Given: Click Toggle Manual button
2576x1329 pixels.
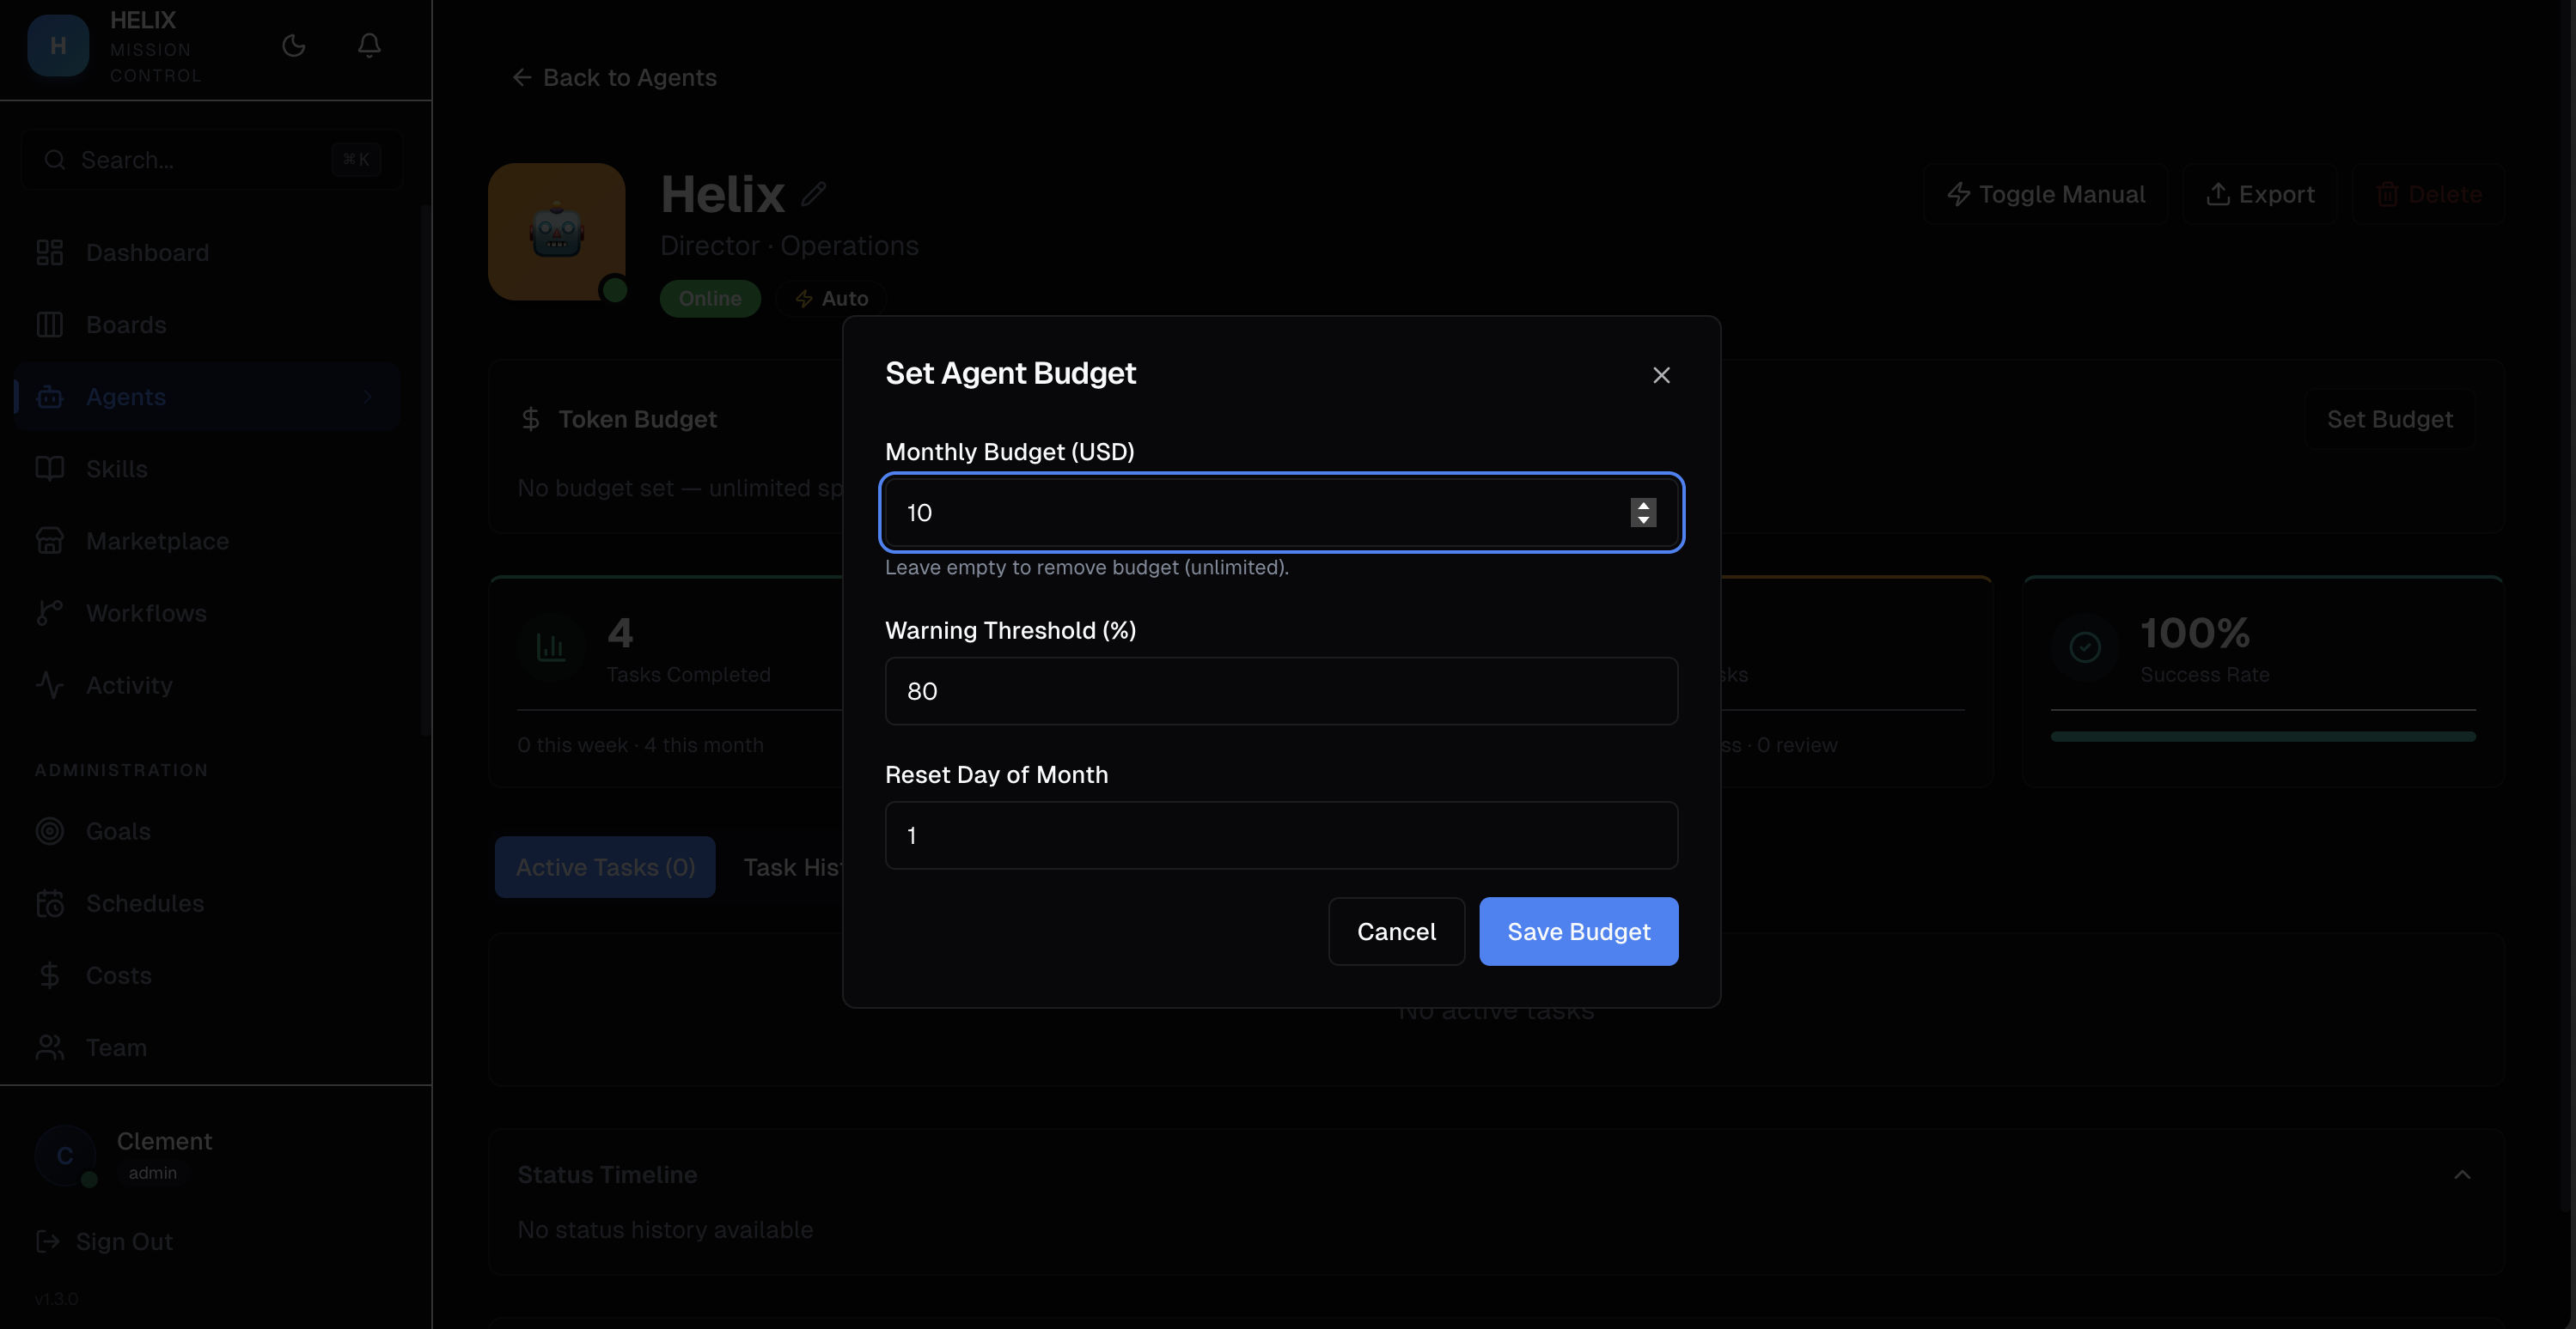Looking at the screenshot, I should (2046, 195).
